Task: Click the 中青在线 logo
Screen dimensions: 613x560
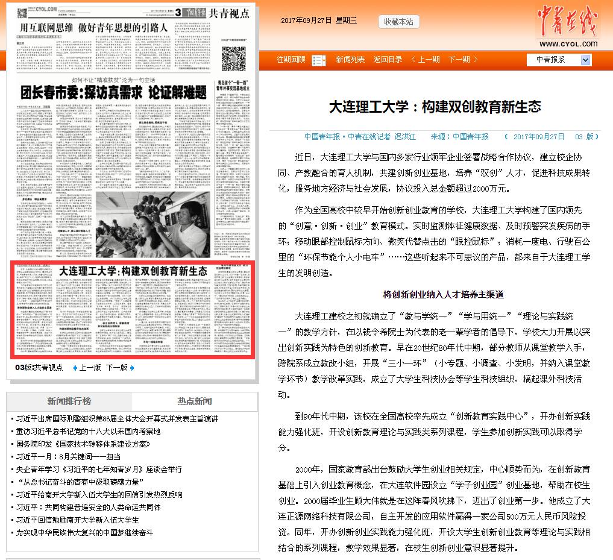Action: point(567,19)
